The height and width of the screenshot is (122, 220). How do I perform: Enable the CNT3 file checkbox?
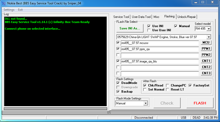(x=118, y=73)
